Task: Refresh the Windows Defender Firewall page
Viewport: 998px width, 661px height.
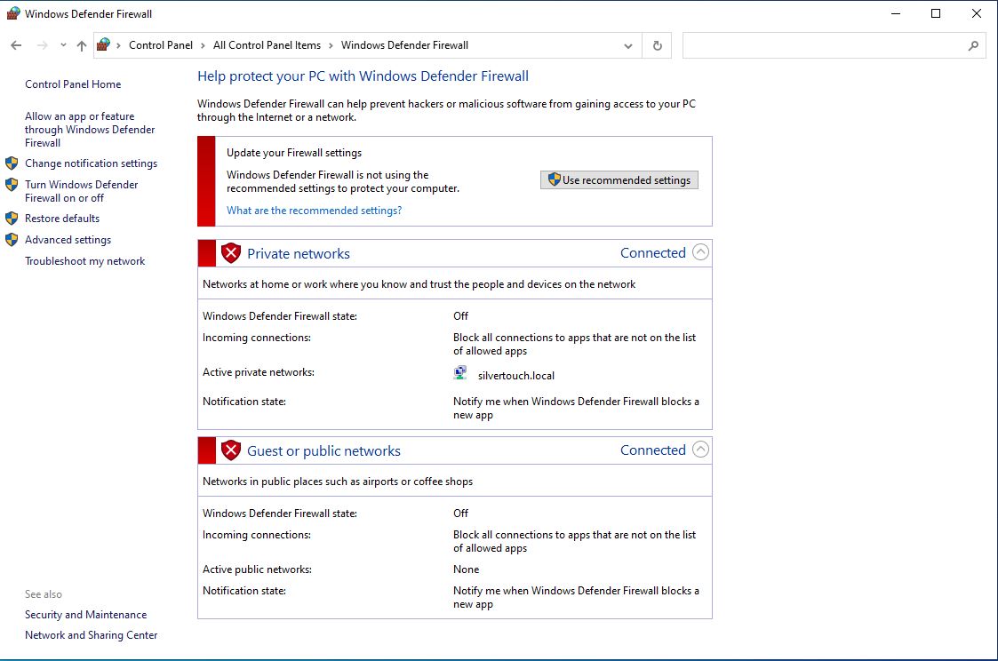Action: point(658,46)
